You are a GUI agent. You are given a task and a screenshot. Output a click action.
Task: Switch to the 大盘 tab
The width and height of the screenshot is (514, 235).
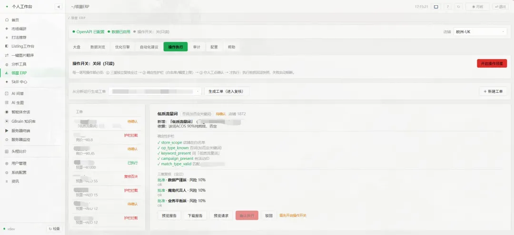point(77,47)
